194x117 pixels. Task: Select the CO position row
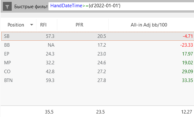(x=97, y=72)
